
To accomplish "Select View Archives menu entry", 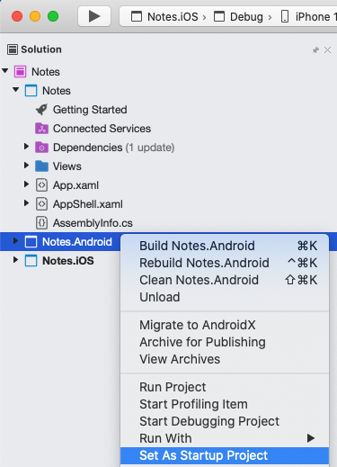I will pyautogui.click(x=225, y=359).
